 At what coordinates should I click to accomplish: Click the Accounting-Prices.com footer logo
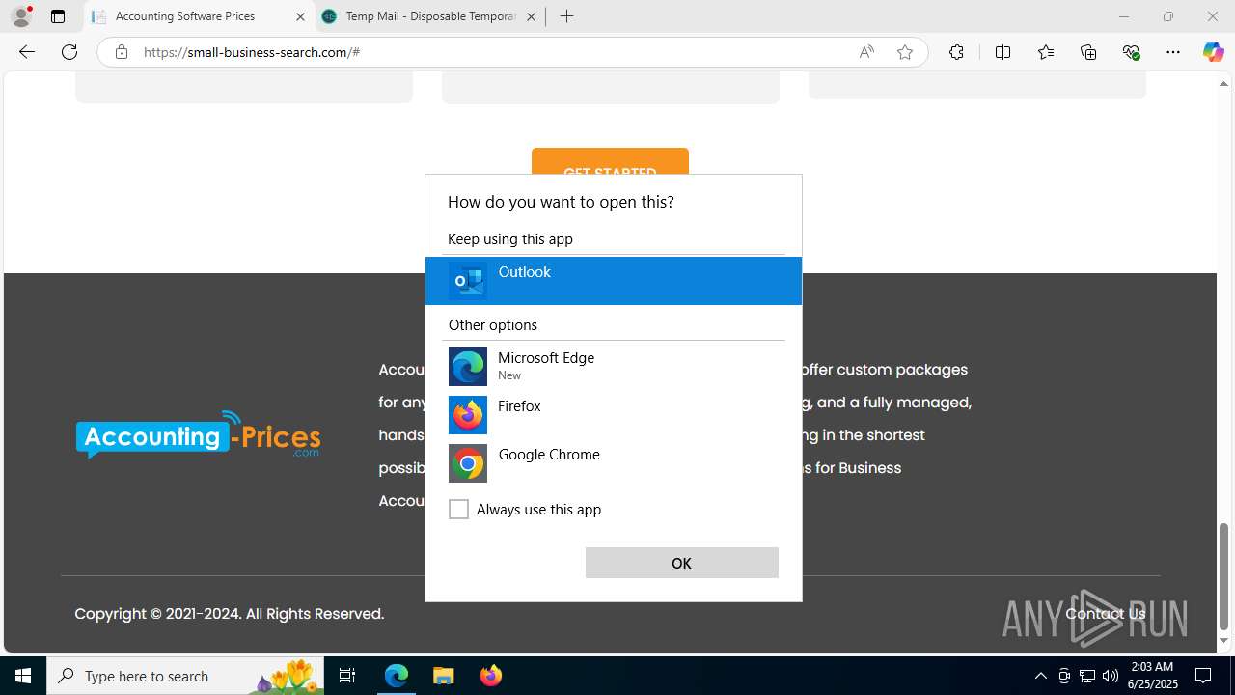point(198,435)
